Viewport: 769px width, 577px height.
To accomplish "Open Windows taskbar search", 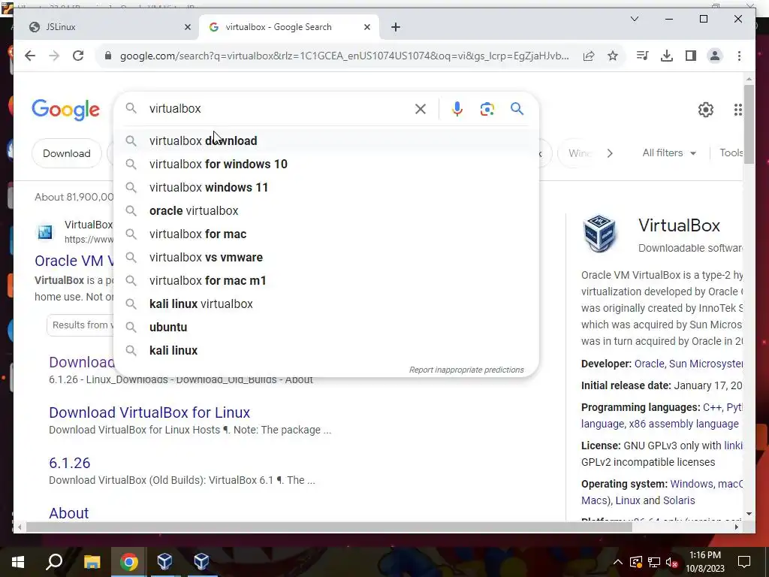I will pos(54,562).
